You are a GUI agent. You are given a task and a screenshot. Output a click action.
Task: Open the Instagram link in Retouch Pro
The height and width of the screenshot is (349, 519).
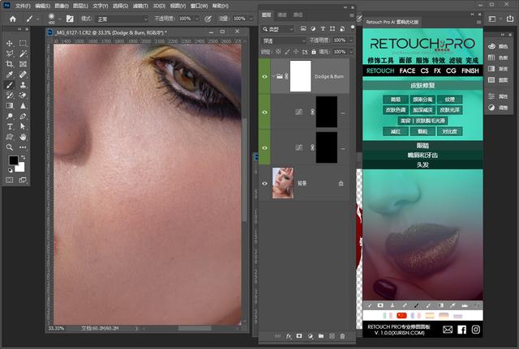pos(476,330)
